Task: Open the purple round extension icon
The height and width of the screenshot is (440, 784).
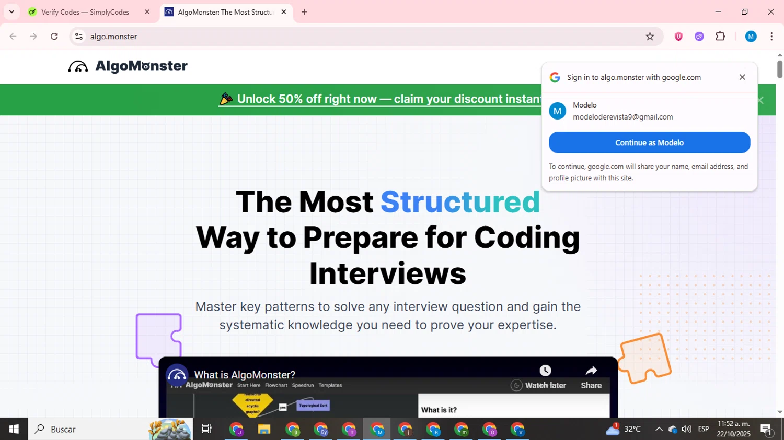Action: (699, 37)
